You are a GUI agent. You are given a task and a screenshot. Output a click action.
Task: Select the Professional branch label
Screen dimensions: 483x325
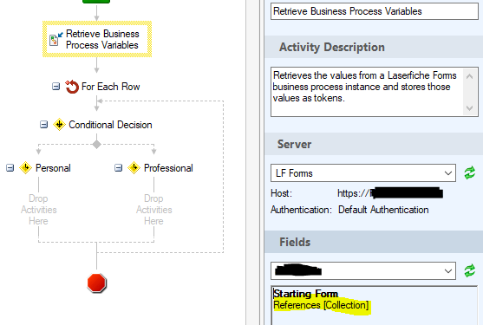point(168,168)
